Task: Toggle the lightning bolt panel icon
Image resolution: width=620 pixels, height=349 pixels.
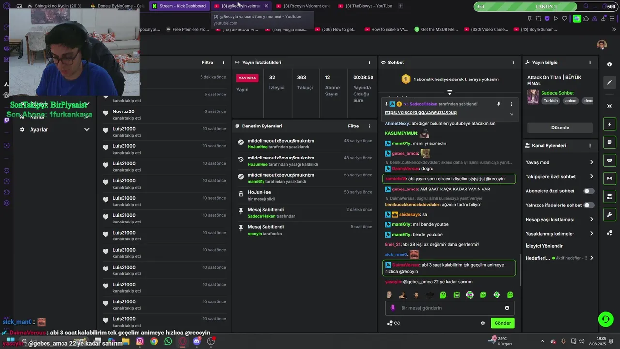Action: click(609, 125)
